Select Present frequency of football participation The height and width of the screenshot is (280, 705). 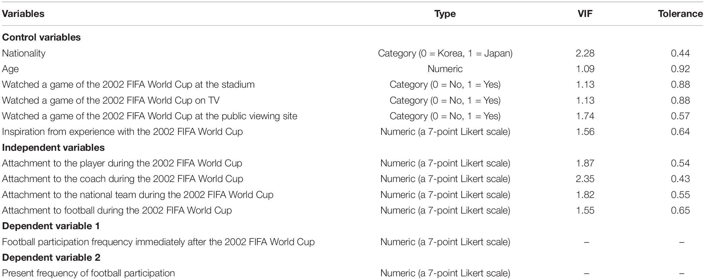(x=88, y=273)
